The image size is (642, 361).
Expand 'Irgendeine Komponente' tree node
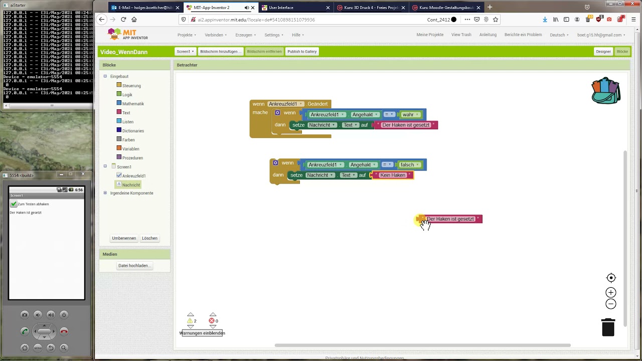(x=105, y=193)
